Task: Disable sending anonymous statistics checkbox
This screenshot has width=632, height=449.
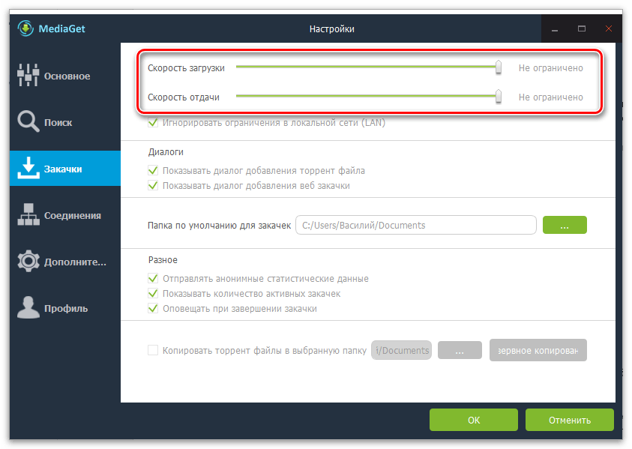Action: tap(153, 279)
